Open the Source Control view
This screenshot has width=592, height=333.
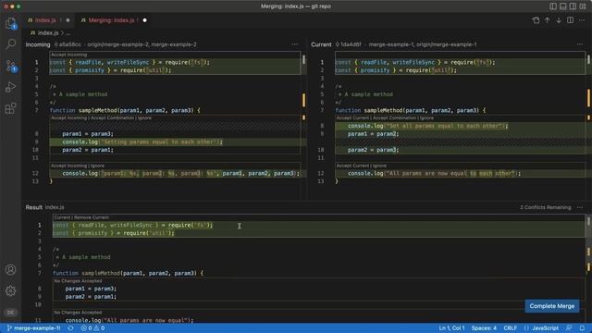pos(10,66)
